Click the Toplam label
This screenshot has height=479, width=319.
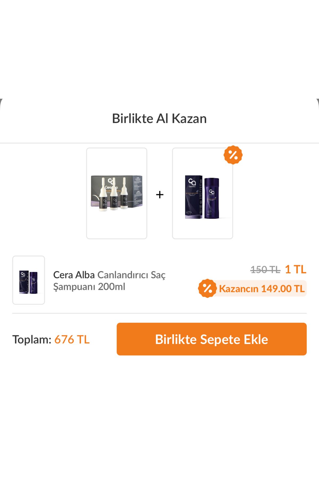pyautogui.click(x=32, y=340)
